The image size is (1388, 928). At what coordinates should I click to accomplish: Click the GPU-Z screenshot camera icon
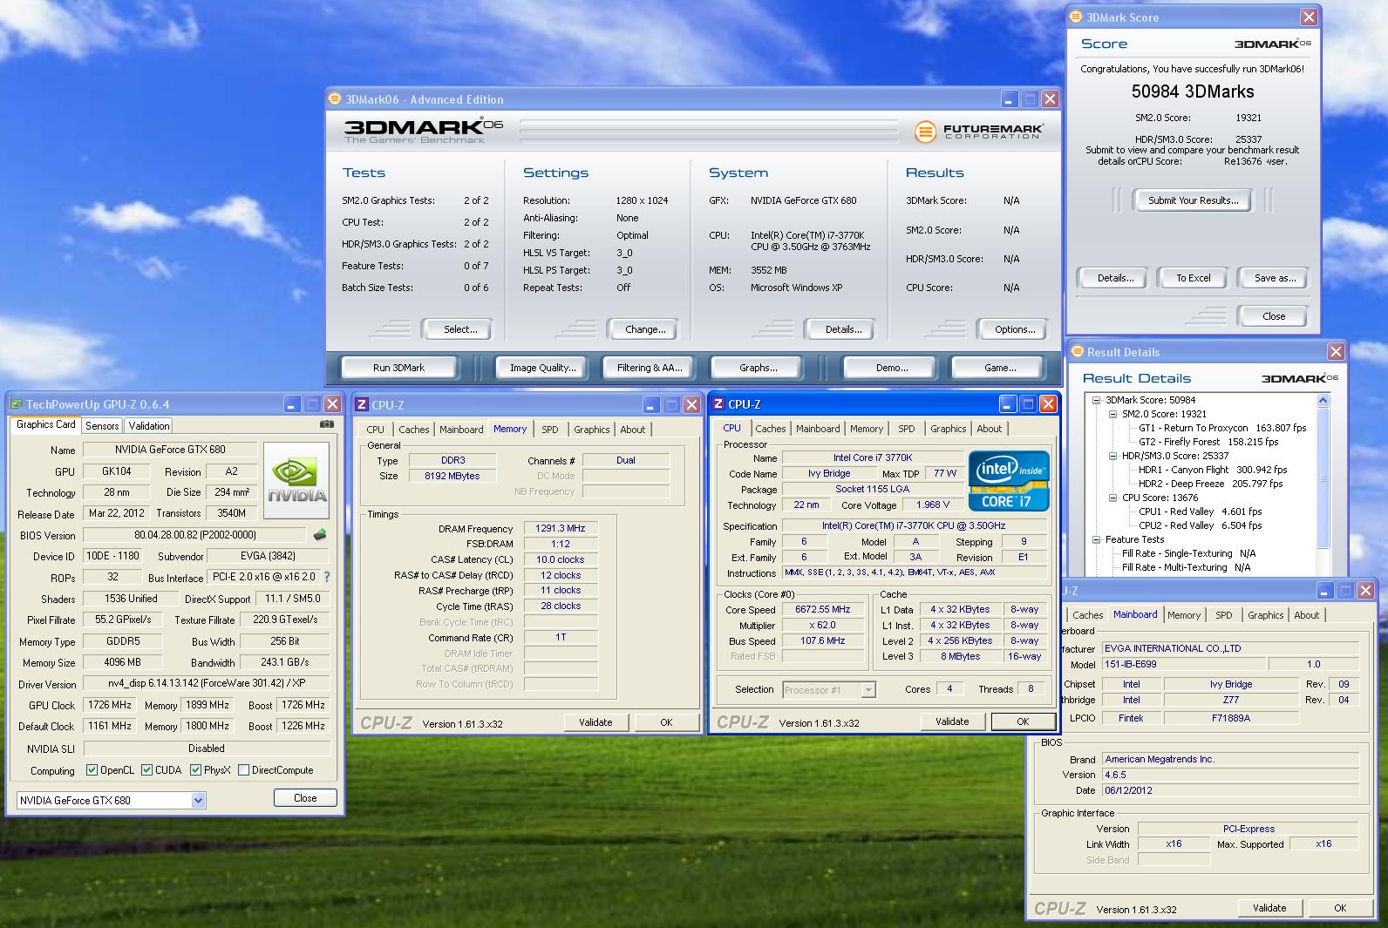click(327, 424)
